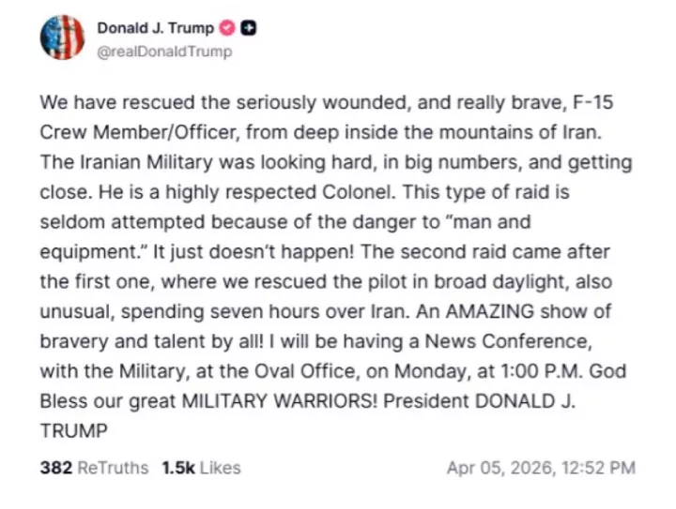View the 1.5k Likes list
676x509 pixels.
199,467
